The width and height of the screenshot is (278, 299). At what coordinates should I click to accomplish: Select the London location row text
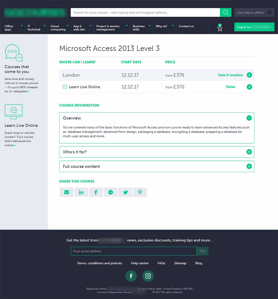[71, 75]
